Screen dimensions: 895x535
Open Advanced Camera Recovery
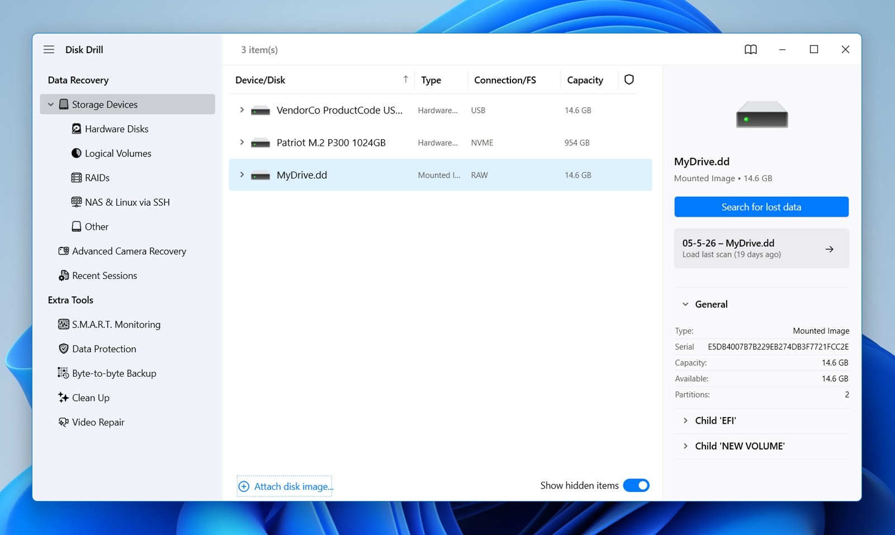click(x=129, y=252)
